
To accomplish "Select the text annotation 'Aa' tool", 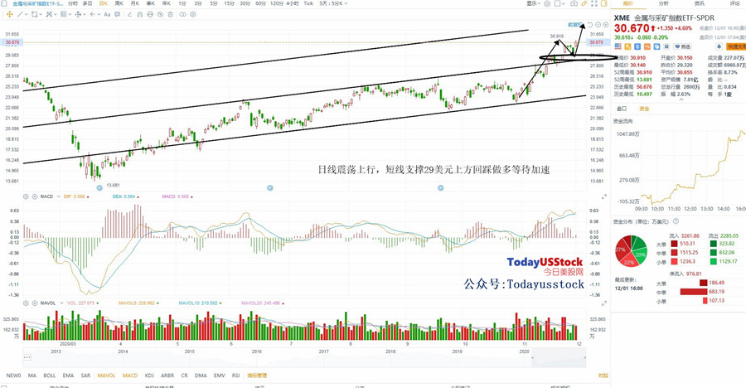I will point(107,14).
